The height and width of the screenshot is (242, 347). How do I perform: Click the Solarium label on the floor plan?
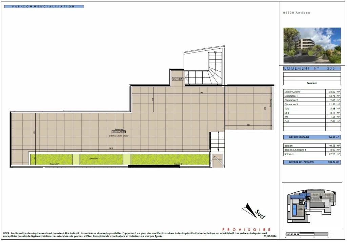point(119,129)
